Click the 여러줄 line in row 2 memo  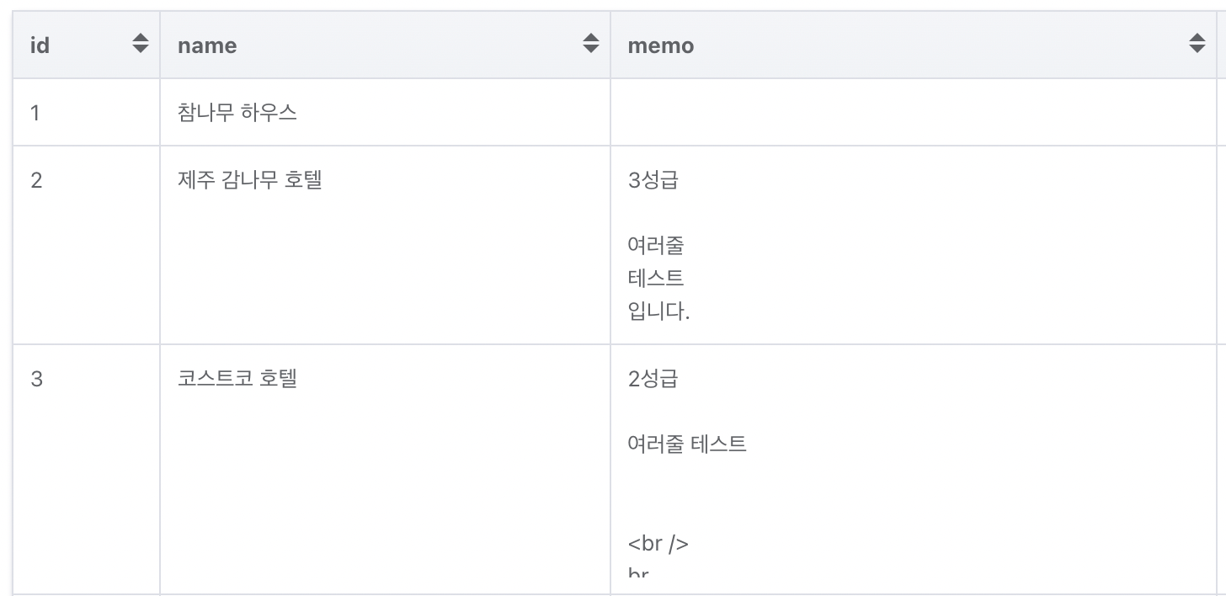pos(656,246)
